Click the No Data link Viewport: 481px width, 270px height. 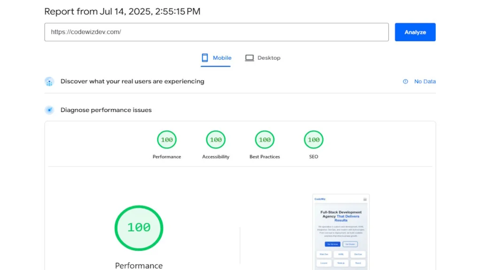[x=425, y=82]
